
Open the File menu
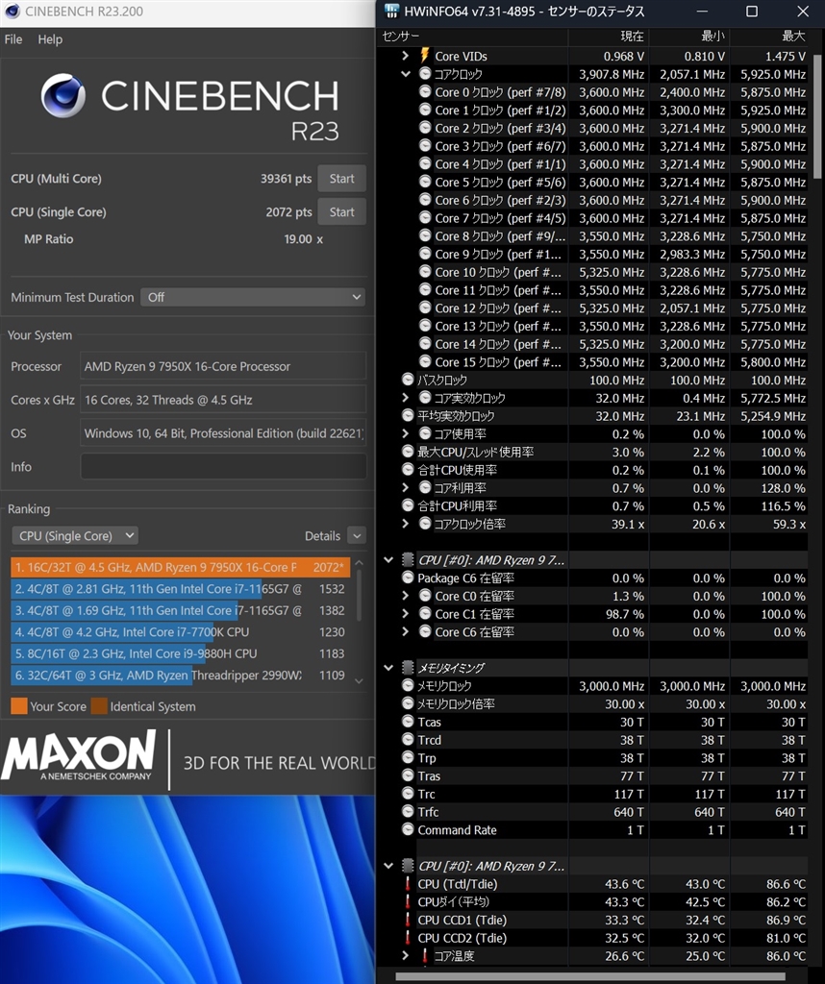(x=12, y=39)
